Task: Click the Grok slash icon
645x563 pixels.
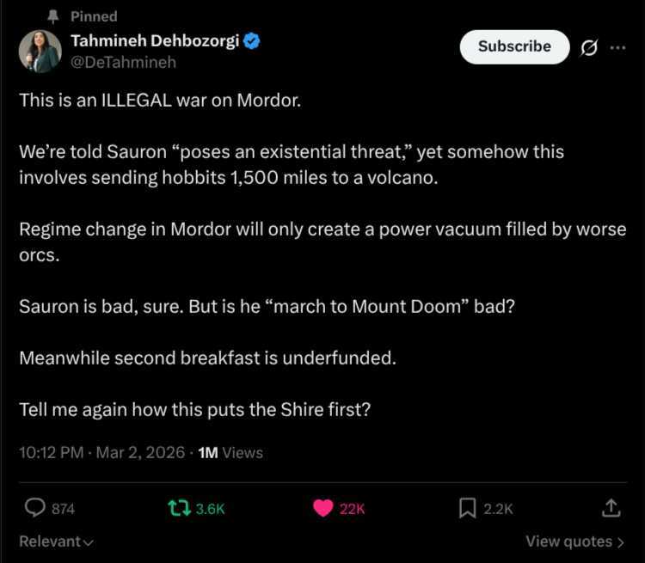Action: coord(589,48)
